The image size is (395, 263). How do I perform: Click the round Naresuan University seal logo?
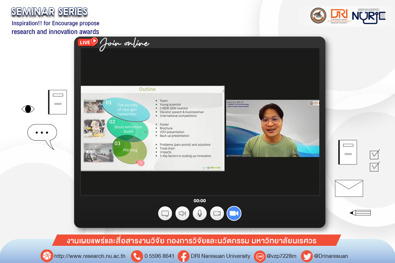[x=318, y=16]
